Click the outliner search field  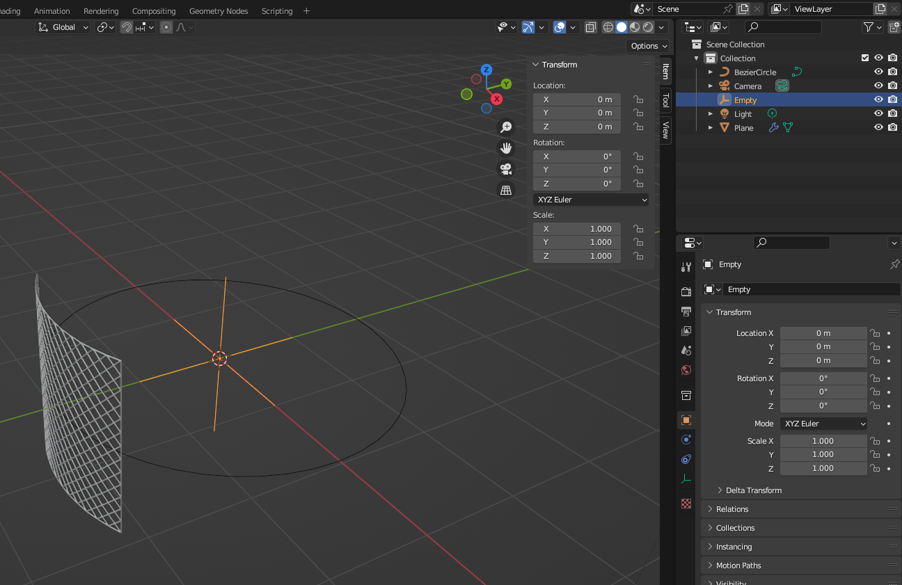pyautogui.click(x=783, y=27)
